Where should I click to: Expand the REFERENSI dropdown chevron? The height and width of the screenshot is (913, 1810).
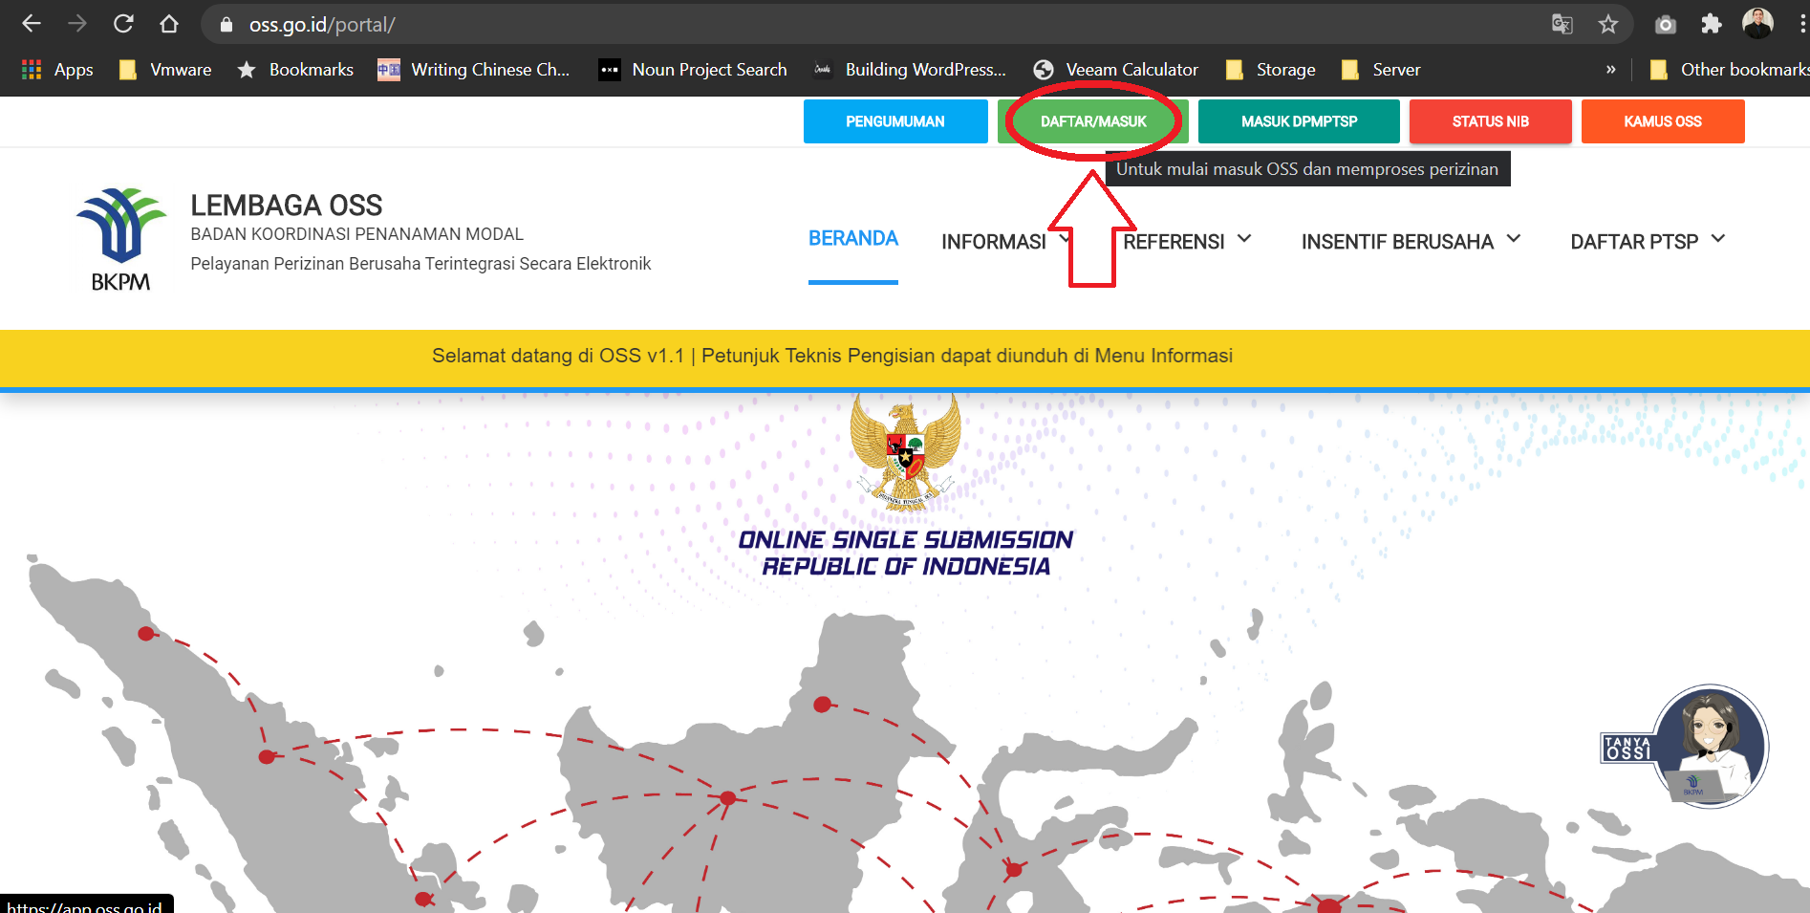tap(1244, 239)
